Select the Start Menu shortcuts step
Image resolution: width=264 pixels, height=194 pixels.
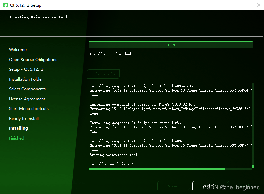29,109
